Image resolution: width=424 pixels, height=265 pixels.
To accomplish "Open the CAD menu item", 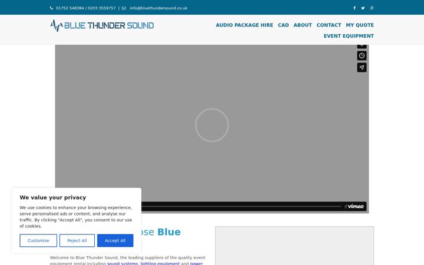I will pyautogui.click(x=283, y=25).
